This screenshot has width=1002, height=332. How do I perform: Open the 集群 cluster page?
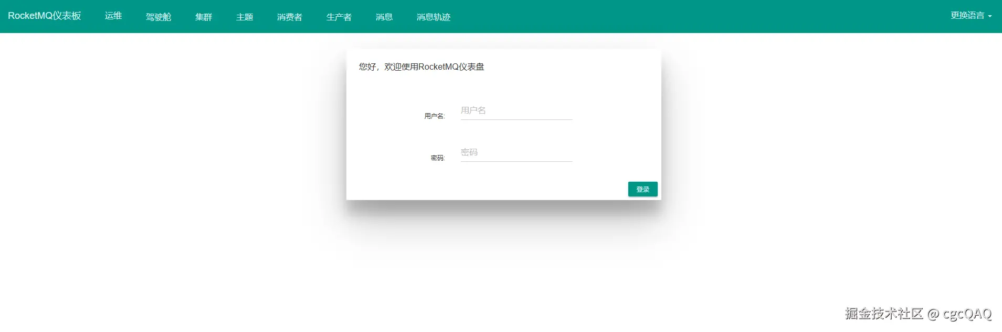(x=204, y=17)
